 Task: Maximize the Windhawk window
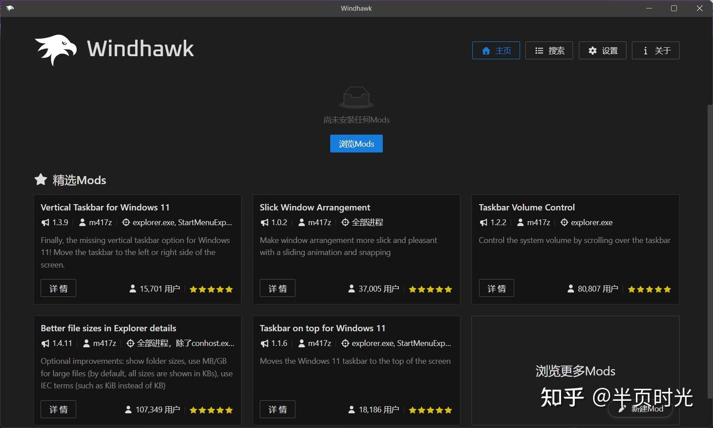[674, 8]
